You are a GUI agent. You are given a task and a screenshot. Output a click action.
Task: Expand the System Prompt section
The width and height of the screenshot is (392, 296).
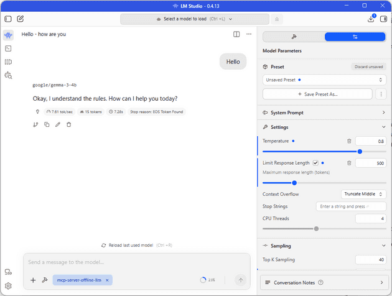coord(324,113)
